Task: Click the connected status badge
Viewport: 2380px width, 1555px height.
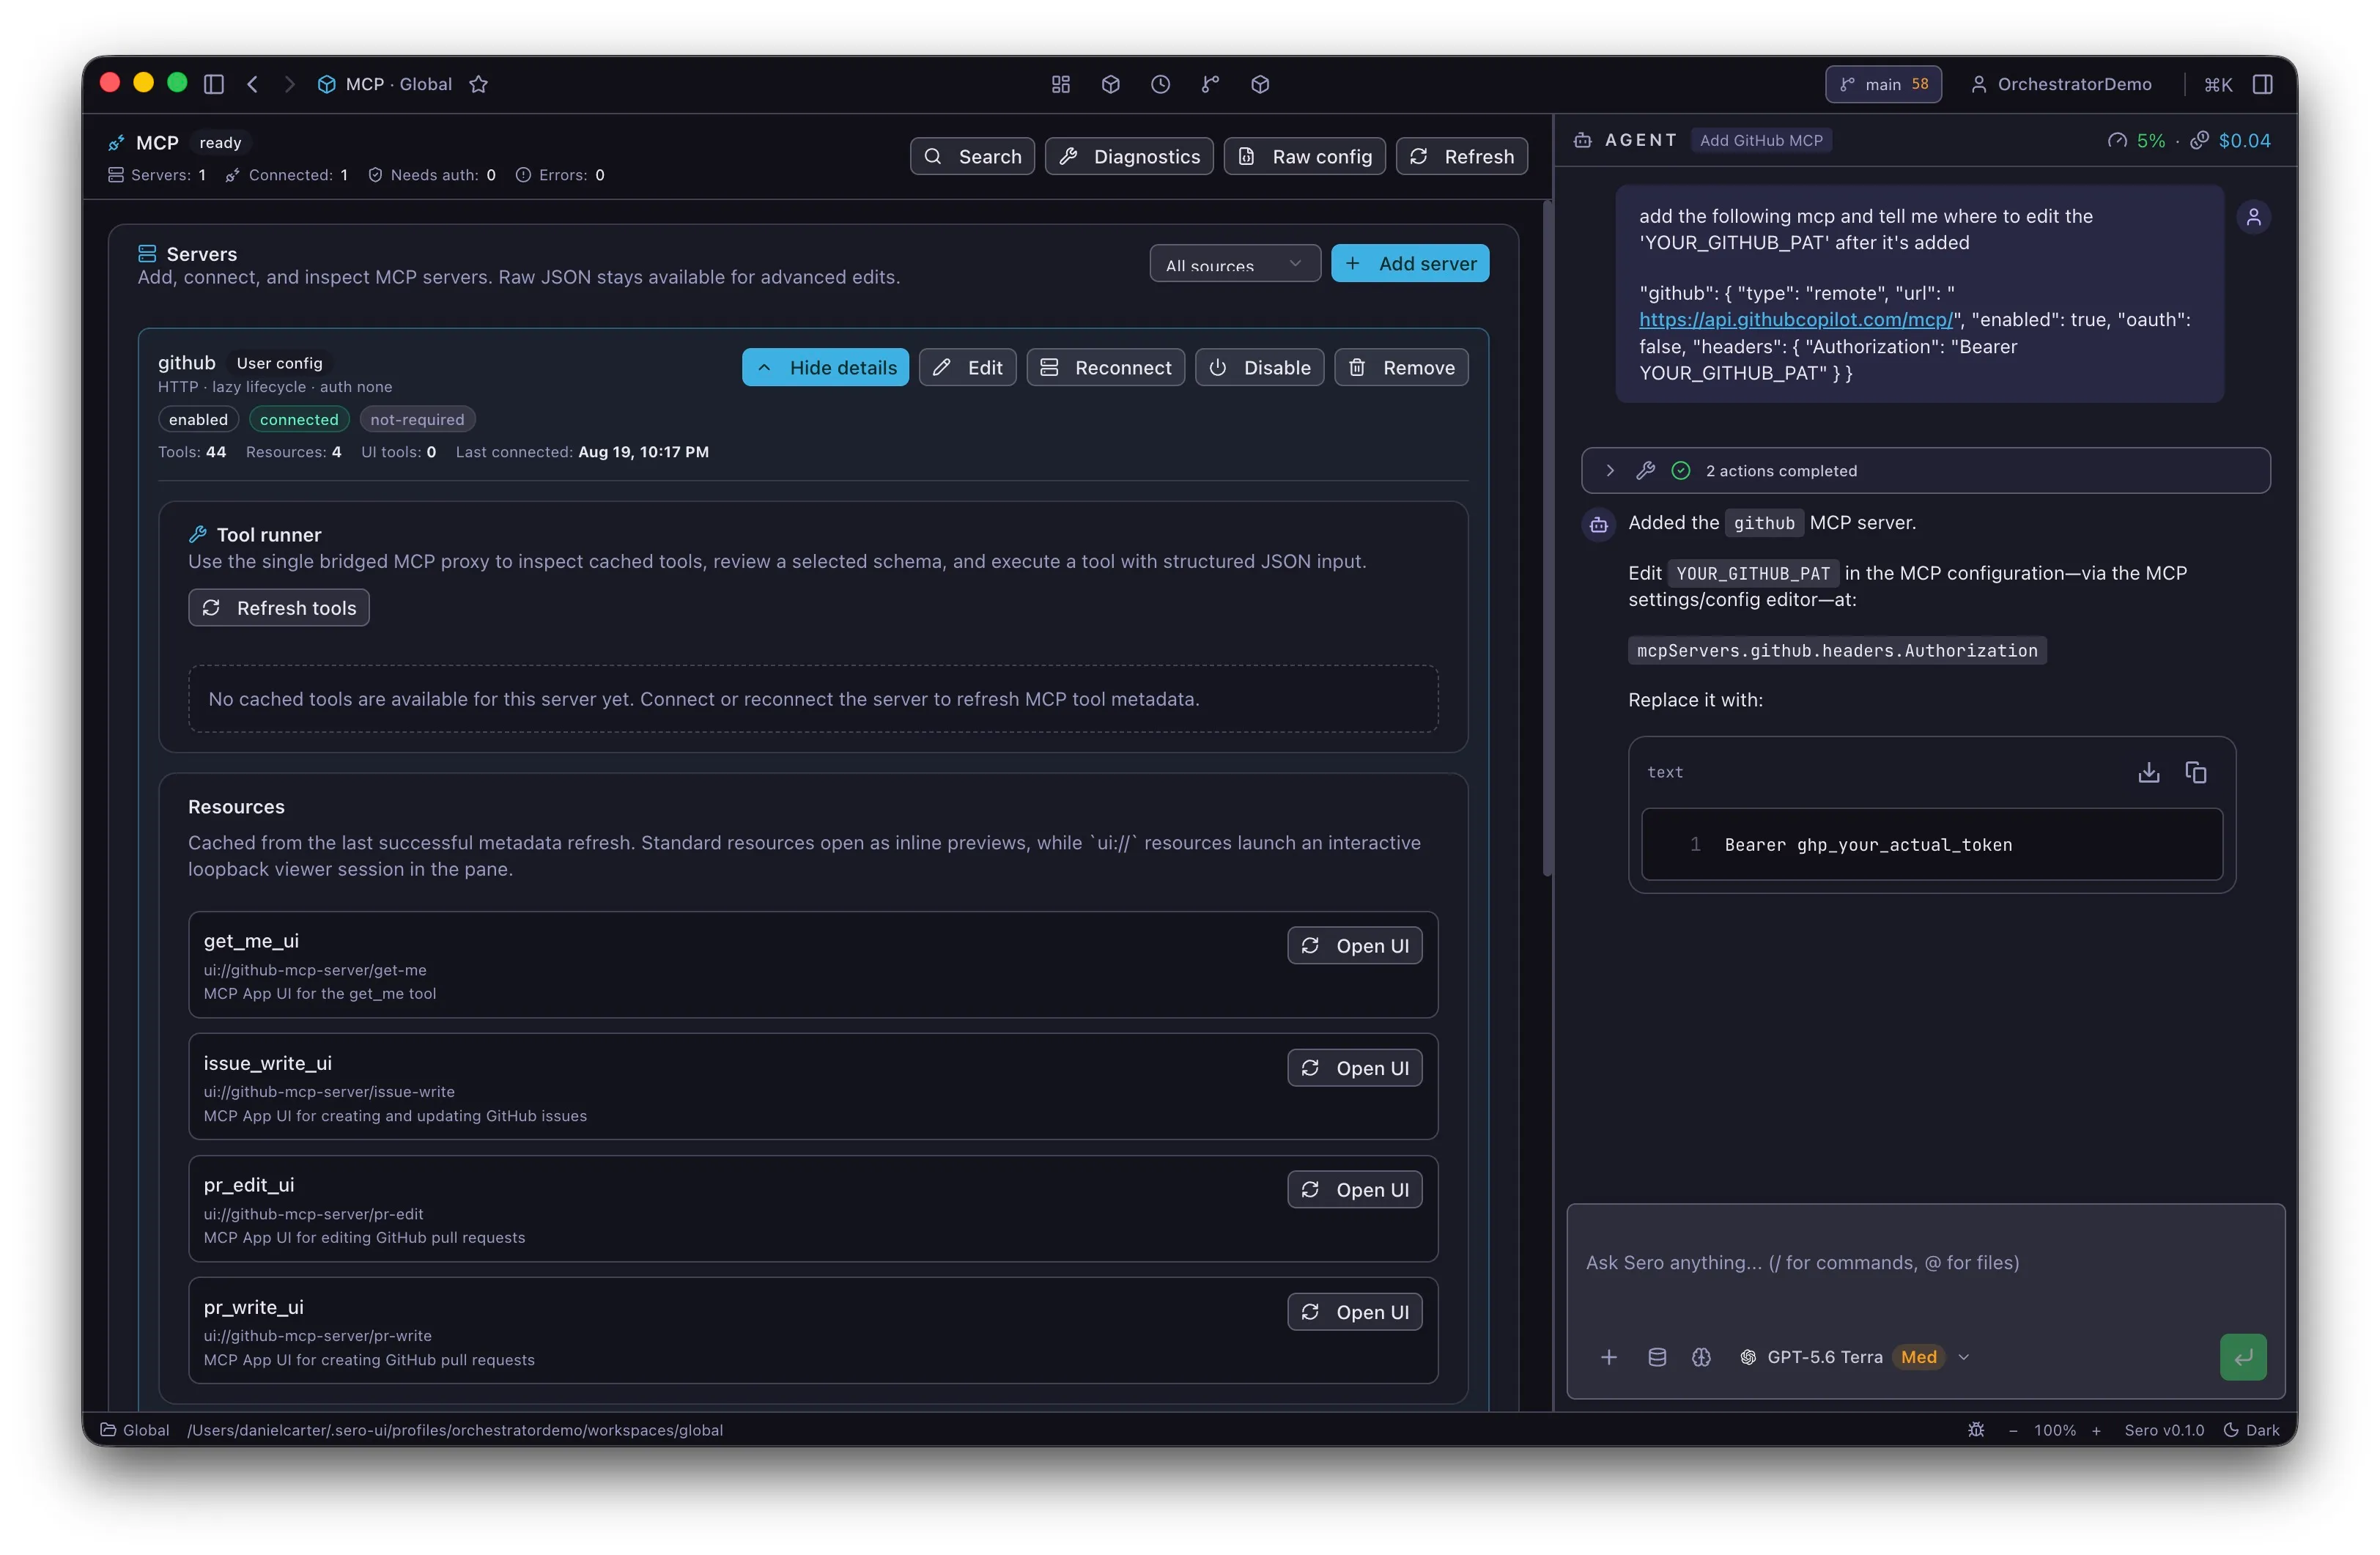Action: pyautogui.click(x=299, y=420)
